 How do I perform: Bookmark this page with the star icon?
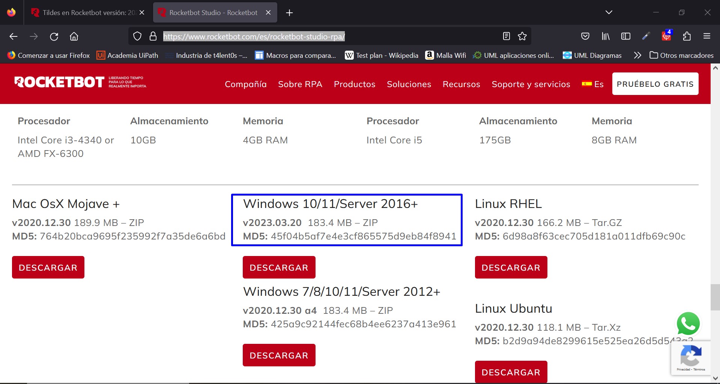[x=522, y=36]
